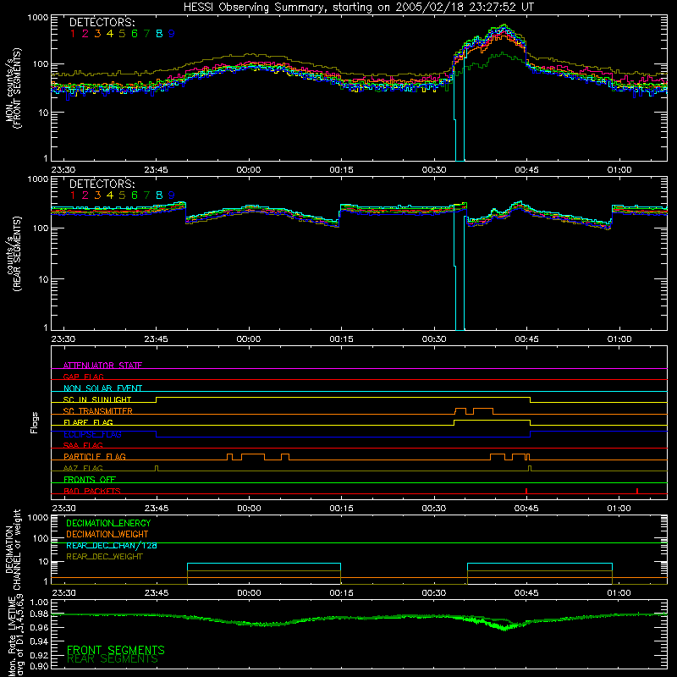Click detector 6 in rear segments legend
The height and width of the screenshot is (677, 677).
[x=135, y=195]
